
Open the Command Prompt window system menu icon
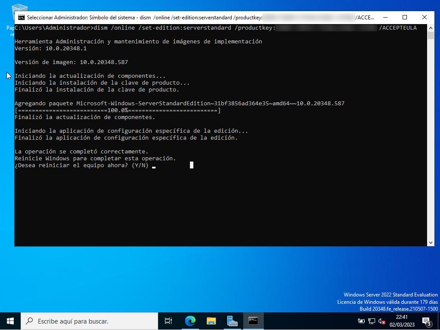tap(21, 18)
